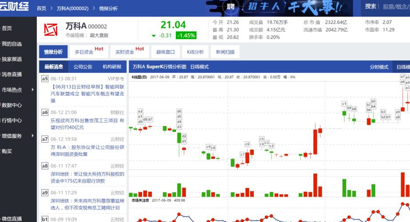Select the 机构研报 news tab
Screen dimensions: 410x222
point(112,67)
